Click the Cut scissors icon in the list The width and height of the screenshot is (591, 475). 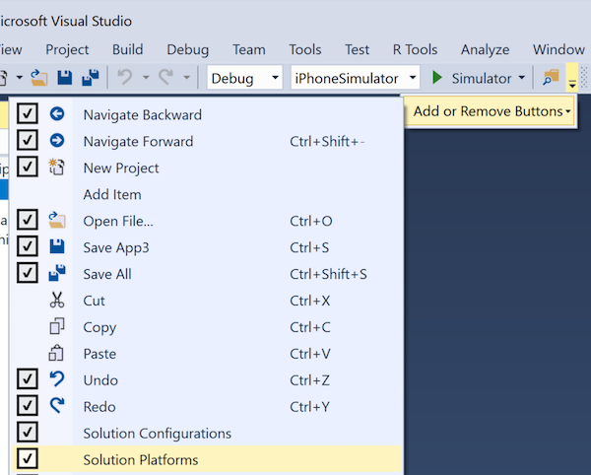pyautogui.click(x=57, y=301)
